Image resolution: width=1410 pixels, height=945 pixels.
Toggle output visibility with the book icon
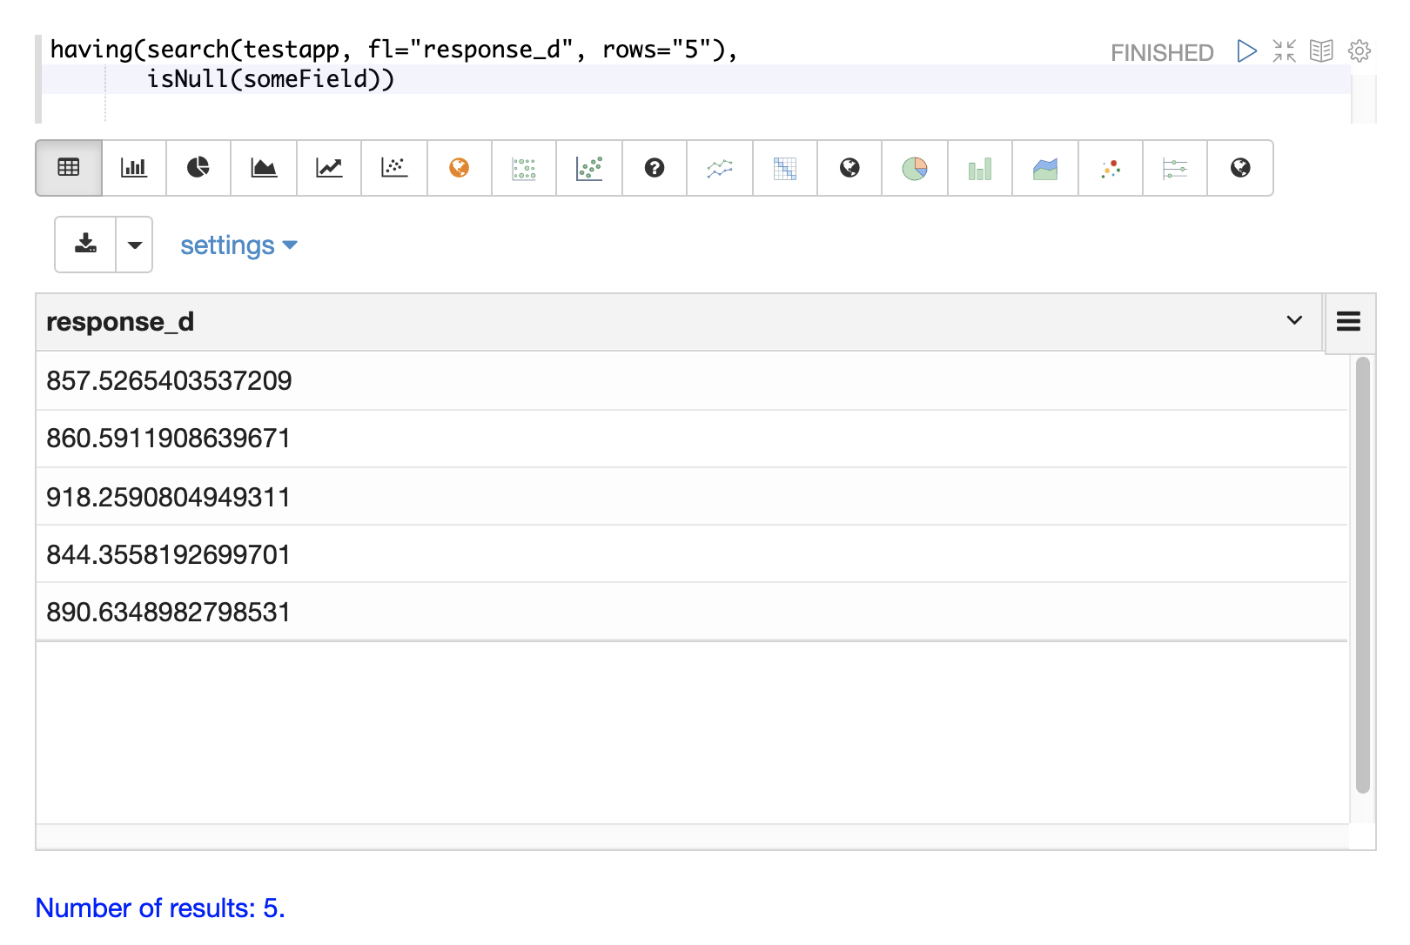pos(1321,51)
